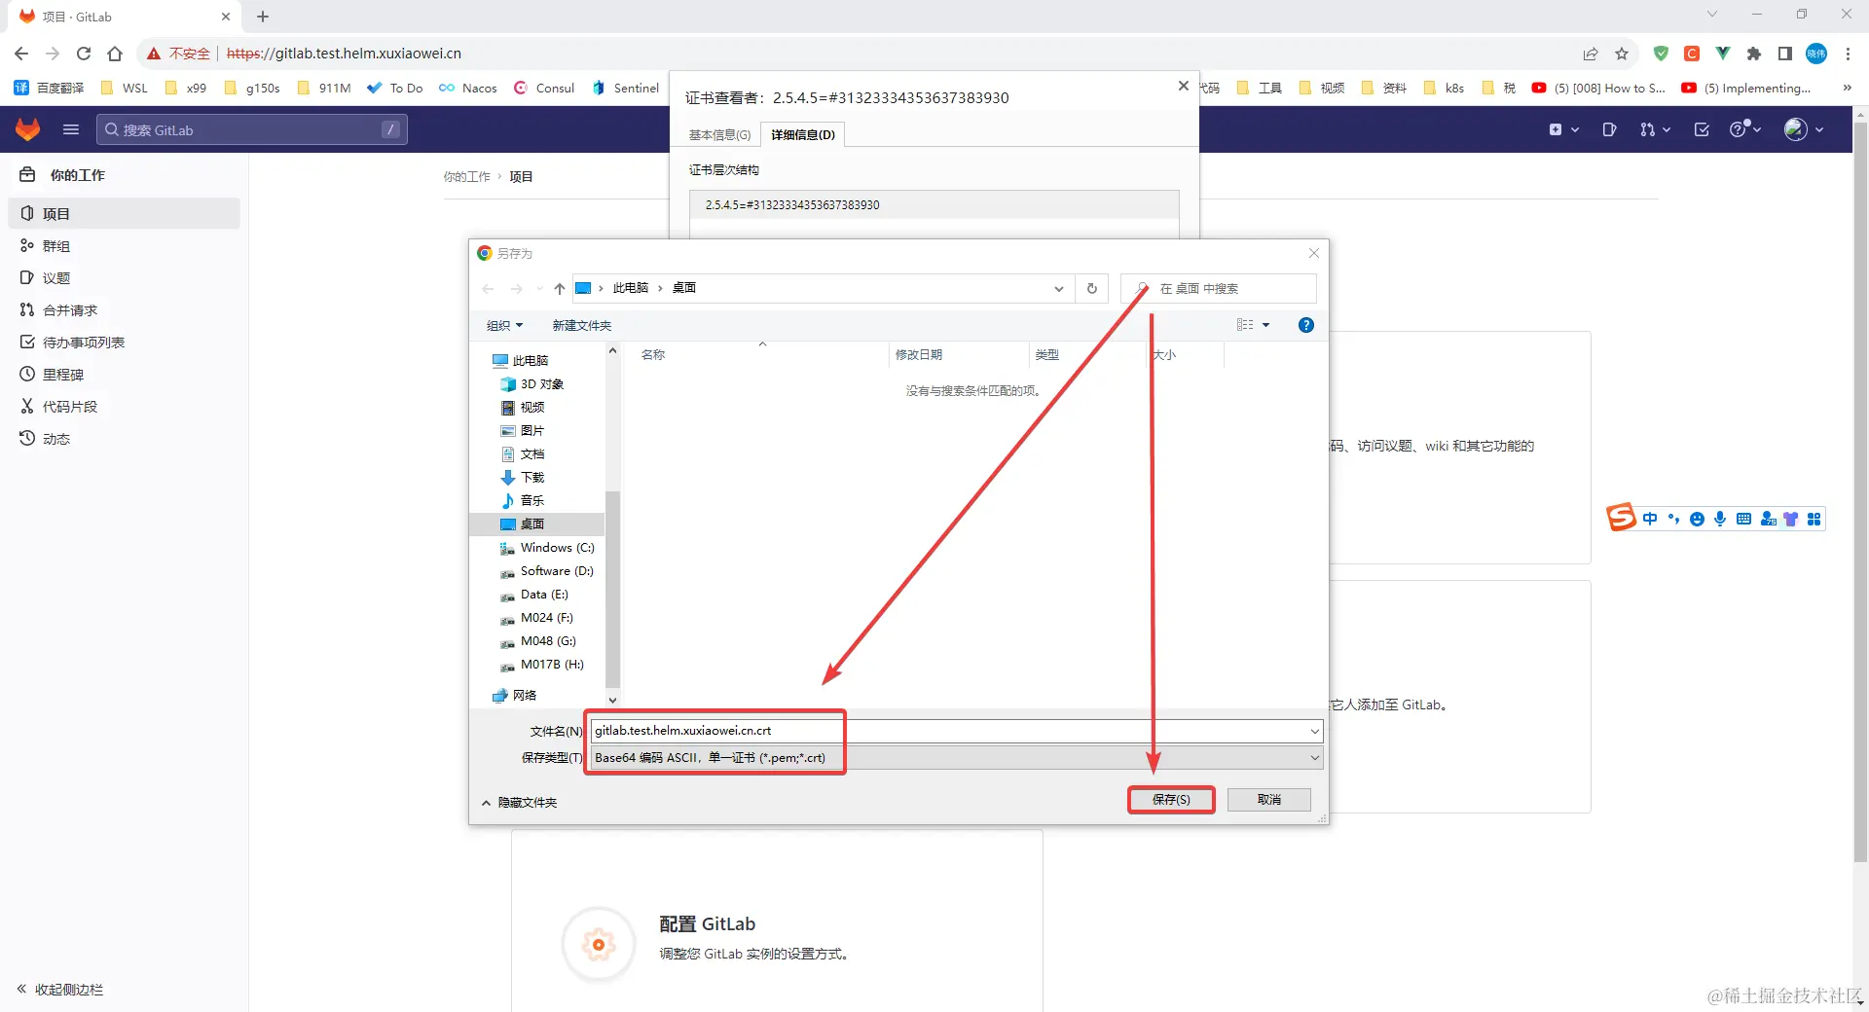Click the 保存(S) save button
Viewport: 1869px width, 1012px height.
[x=1171, y=800]
